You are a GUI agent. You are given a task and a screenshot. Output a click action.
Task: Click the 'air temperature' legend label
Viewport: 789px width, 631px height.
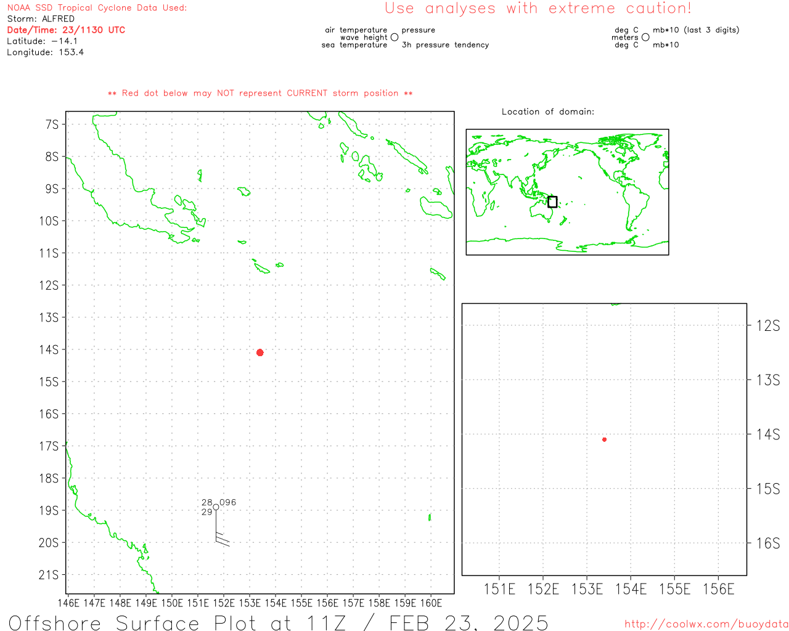(x=356, y=30)
